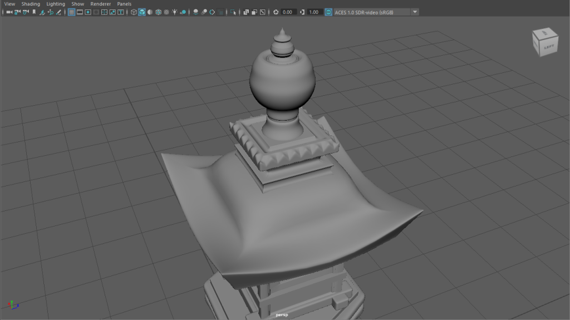Expand the Panels menu

pos(124,4)
